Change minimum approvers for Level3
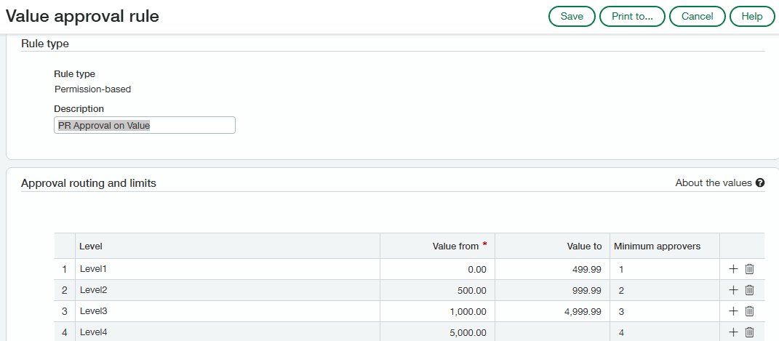 (x=665, y=311)
